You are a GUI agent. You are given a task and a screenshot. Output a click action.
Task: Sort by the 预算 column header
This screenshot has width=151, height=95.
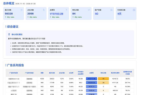click(x=42, y=73)
